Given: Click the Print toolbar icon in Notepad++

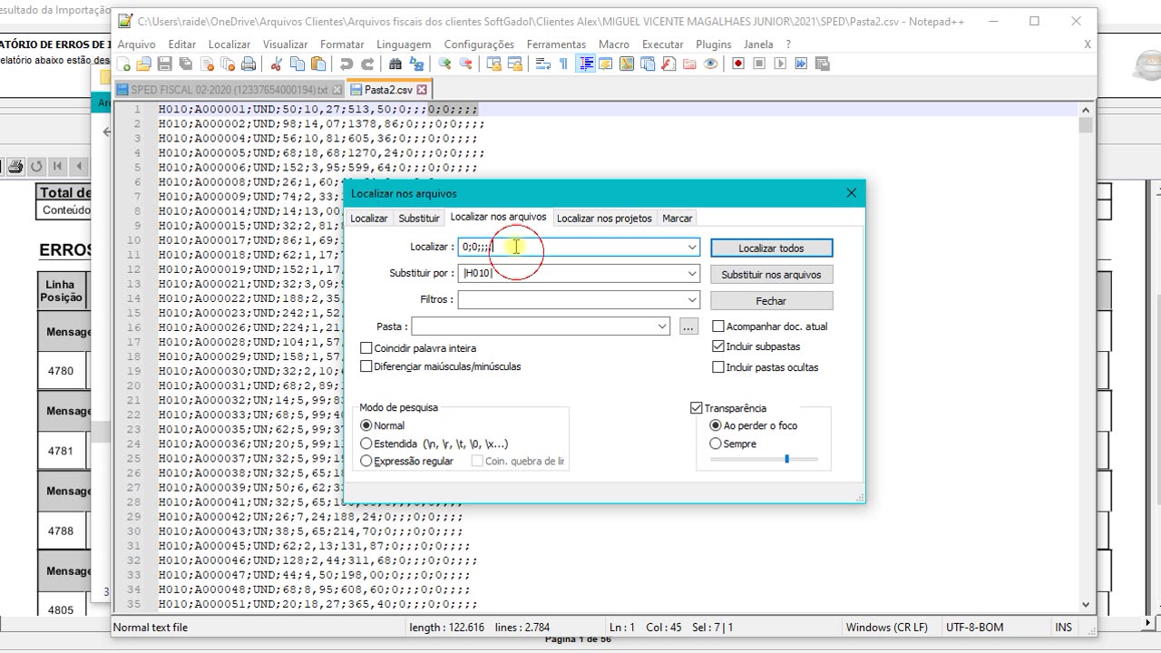Looking at the screenshot, I should pos(249,63).
